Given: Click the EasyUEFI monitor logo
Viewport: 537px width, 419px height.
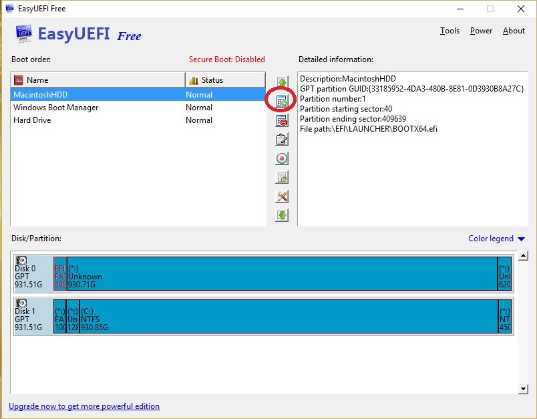Looking at the screenshot, I should click(23, 33).
